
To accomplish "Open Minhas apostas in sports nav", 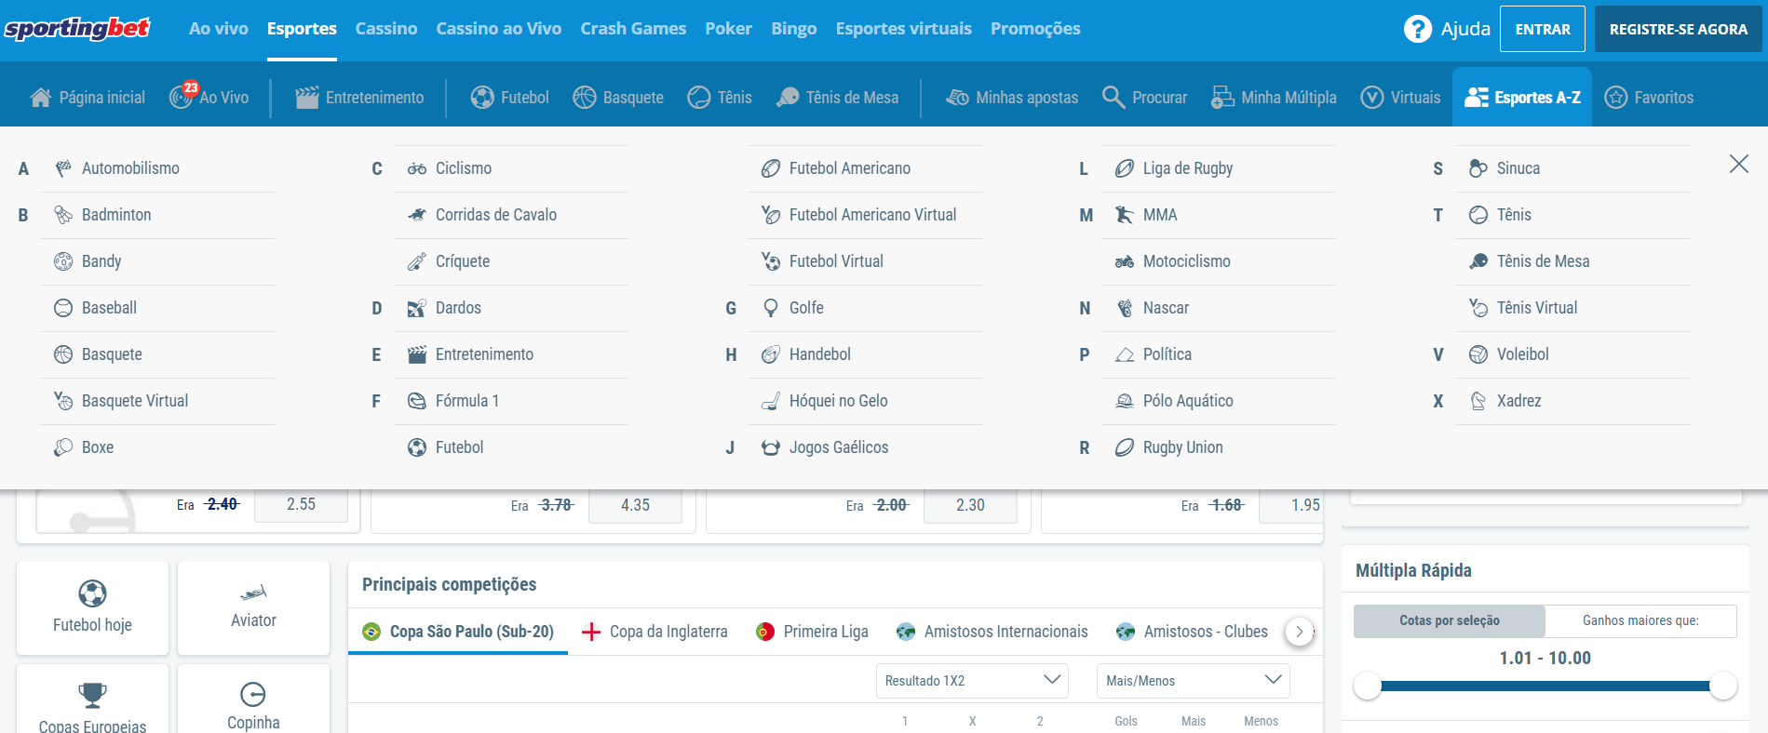I will click(x=1012, y=97).
